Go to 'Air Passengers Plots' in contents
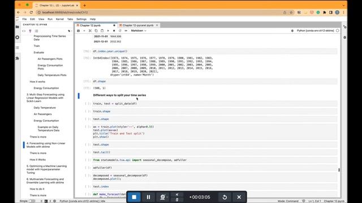The width and height of the screenshot is (362, 203). pos(50,59)
